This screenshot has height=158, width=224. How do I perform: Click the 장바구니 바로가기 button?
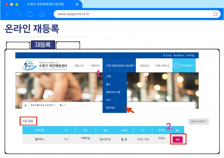198,121
